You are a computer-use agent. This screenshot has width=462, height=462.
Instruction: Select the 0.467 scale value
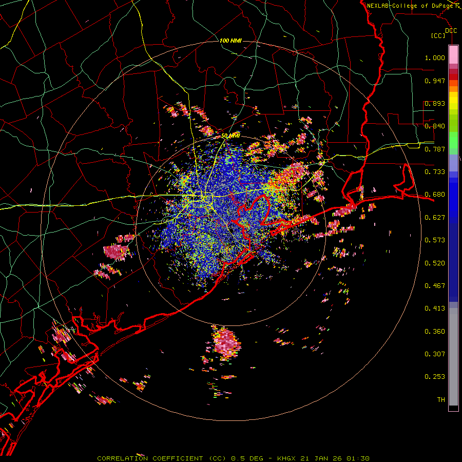pyautogui.click(x=435, y=286)
